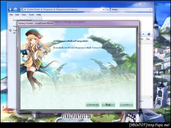Open view options dropdown arrow near help icon

(143, 34)
